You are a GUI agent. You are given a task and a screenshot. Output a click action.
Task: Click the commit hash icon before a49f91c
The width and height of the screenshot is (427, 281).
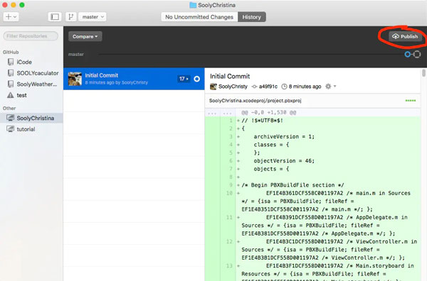tap(254, 87)
